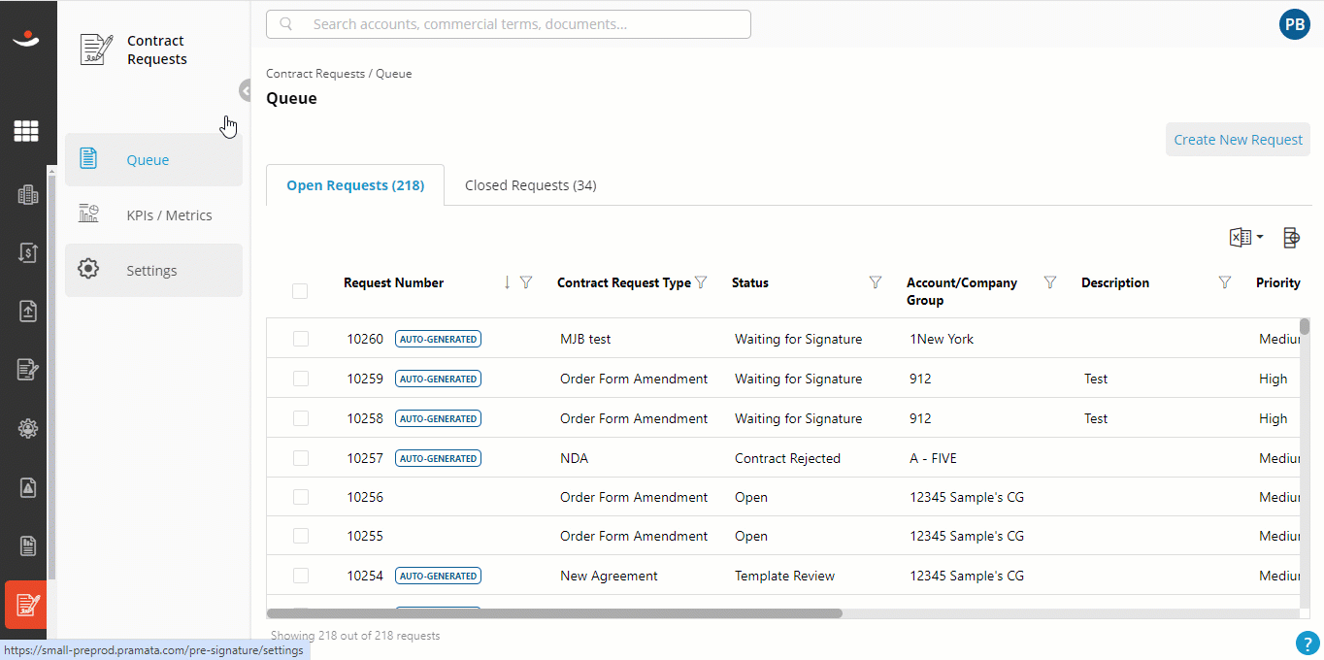
Task: Open the dollar document icon in dark sidebar
Action: [x=27, y=252]
